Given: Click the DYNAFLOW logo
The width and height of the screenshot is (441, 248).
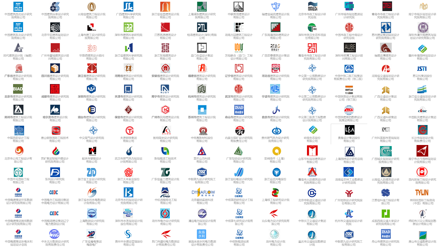Looking at the screenshot, I should [x=202, y=192].
